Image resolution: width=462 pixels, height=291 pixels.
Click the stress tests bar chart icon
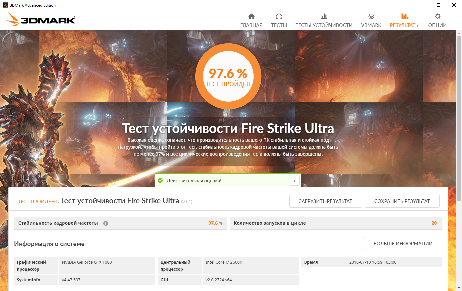pyautogui.click(x=324, y=16)
